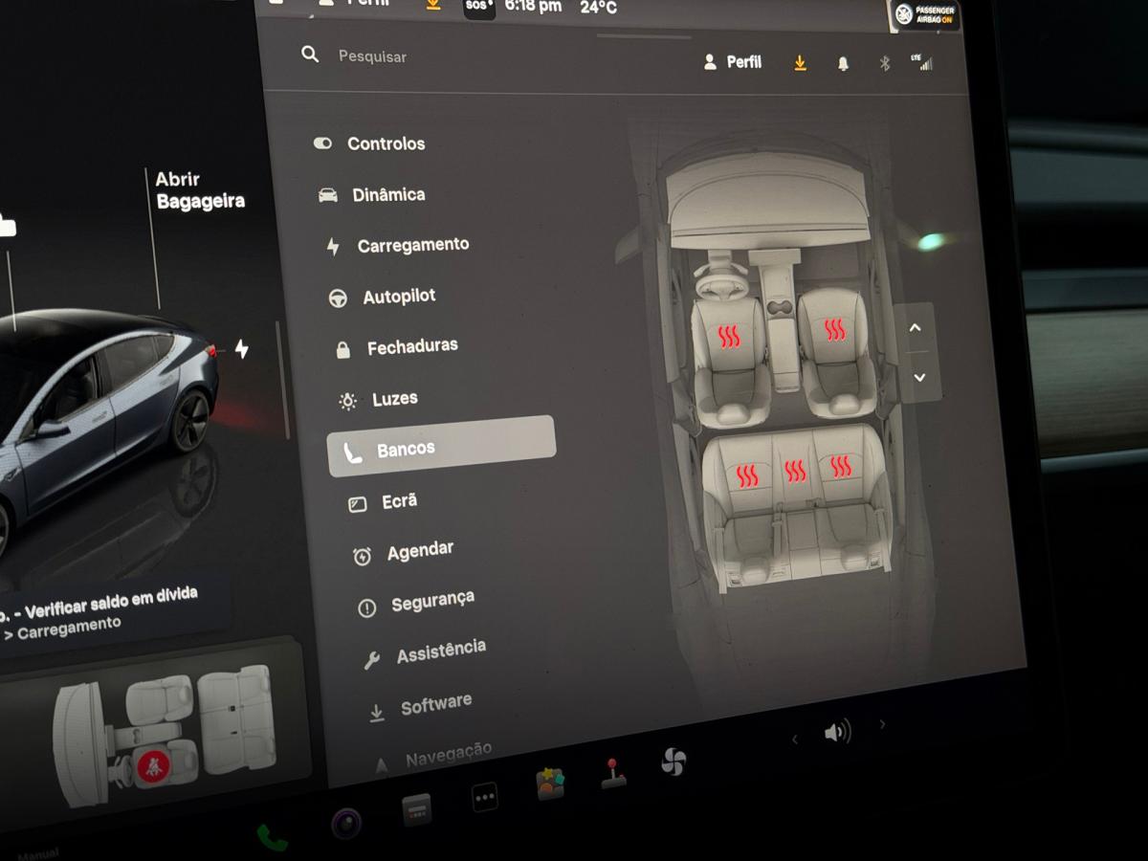Image resolution: width=1148 pixels, height=861 pixels.
Task: Open the Assistência settings section
Action: [425, 653]
